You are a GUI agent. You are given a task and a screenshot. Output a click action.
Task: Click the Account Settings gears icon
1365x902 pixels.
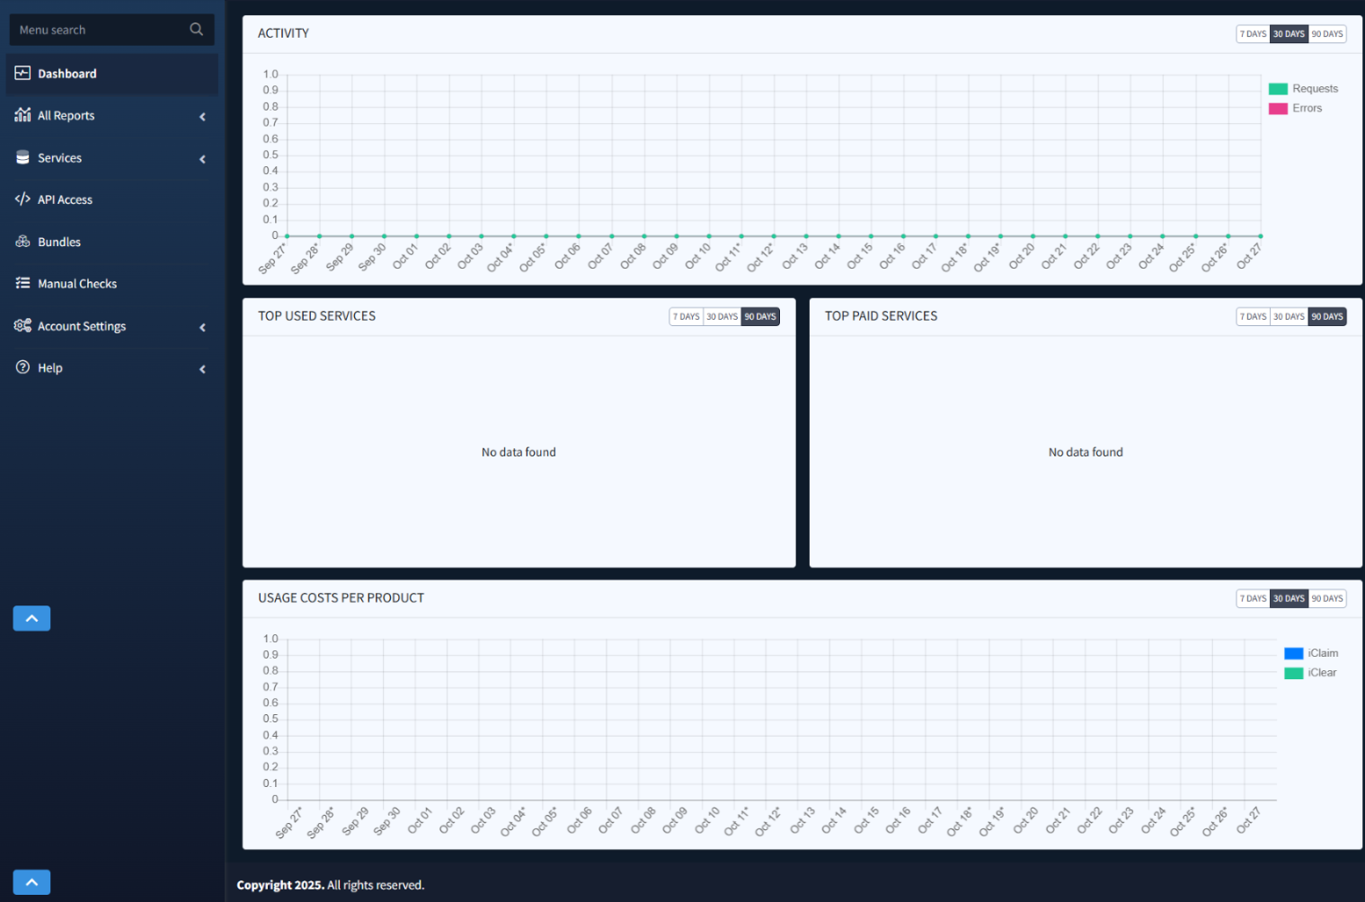point(22,325)
